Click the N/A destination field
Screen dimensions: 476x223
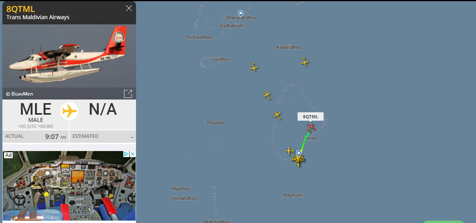[103, 110]
